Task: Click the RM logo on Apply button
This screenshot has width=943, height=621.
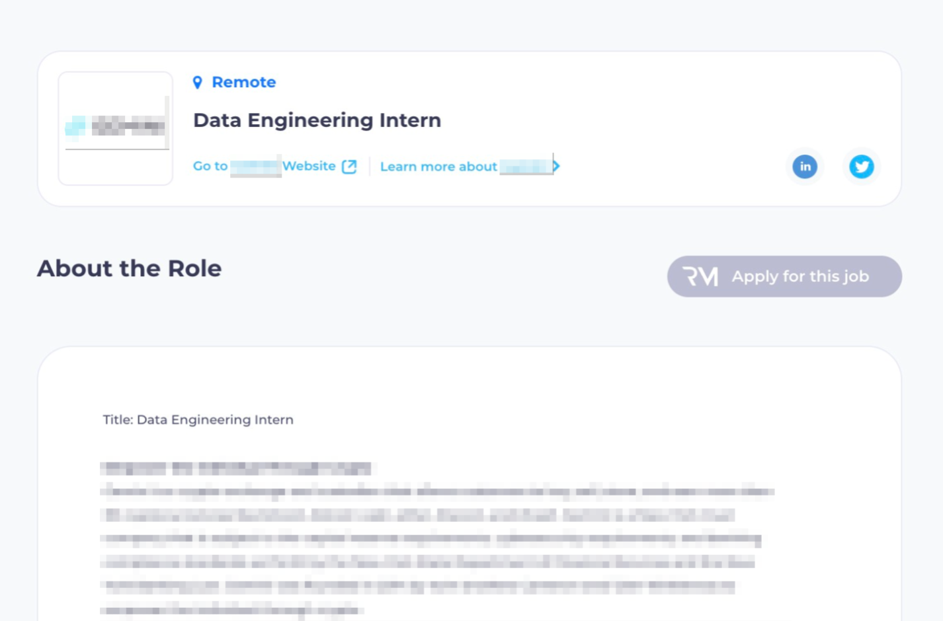Action: click(x=700, y=276)
